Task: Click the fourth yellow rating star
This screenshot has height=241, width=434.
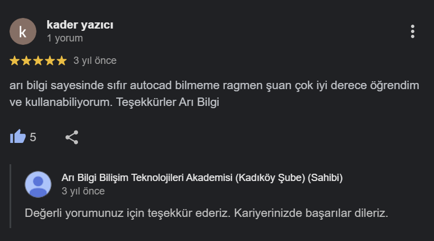Action: pyautogui.click(x=50, y=61)
